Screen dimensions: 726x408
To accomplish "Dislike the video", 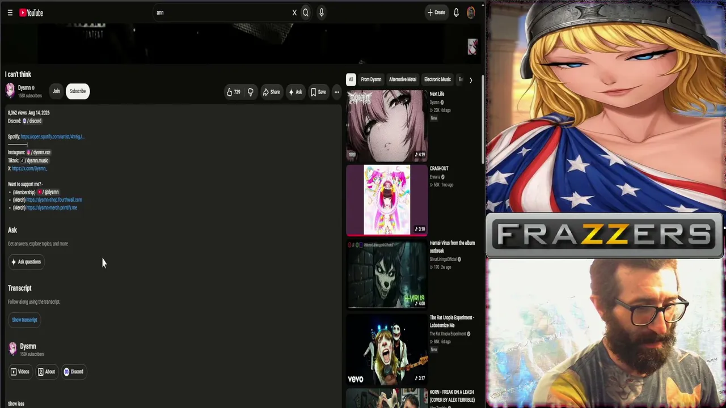I will tap(250, 92).
